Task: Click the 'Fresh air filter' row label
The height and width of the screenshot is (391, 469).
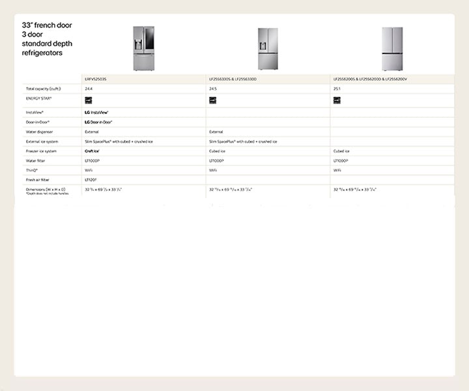Action: (38, 180)
